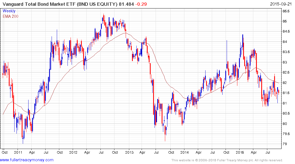Click the 83.5 price axis label

286,52
